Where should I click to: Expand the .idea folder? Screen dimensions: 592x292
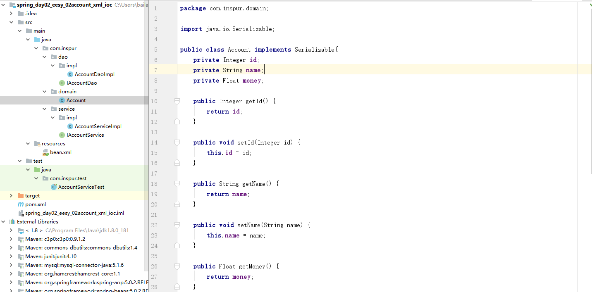[x=11, y=14]
